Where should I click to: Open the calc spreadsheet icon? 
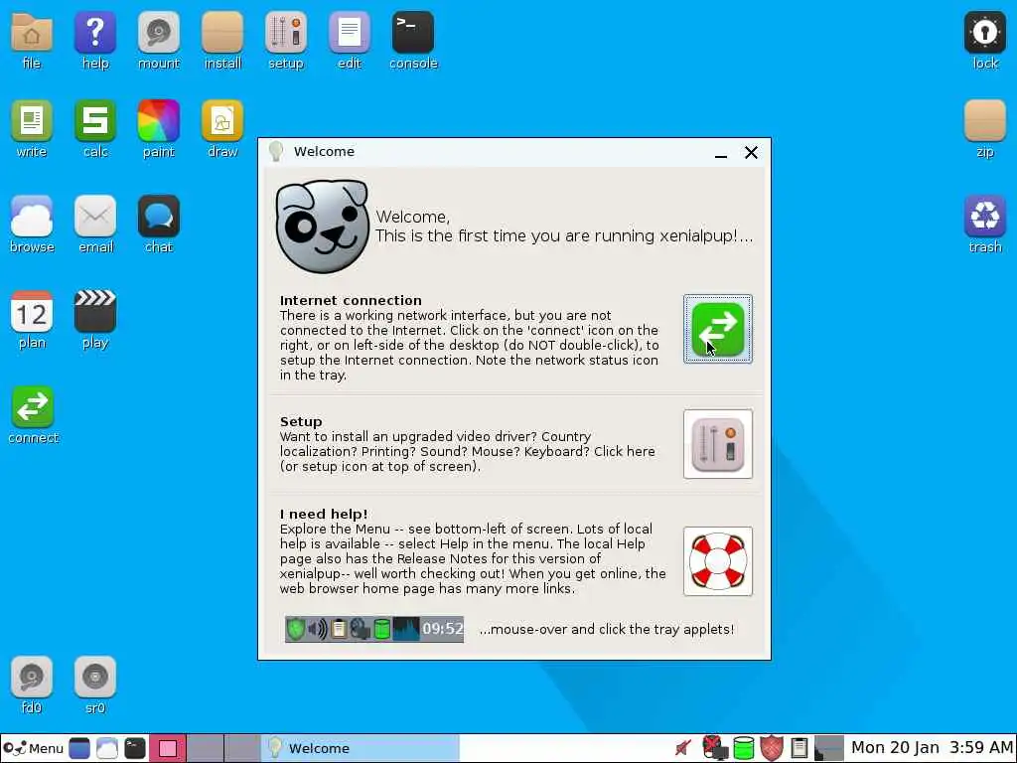tap(94, 120)
